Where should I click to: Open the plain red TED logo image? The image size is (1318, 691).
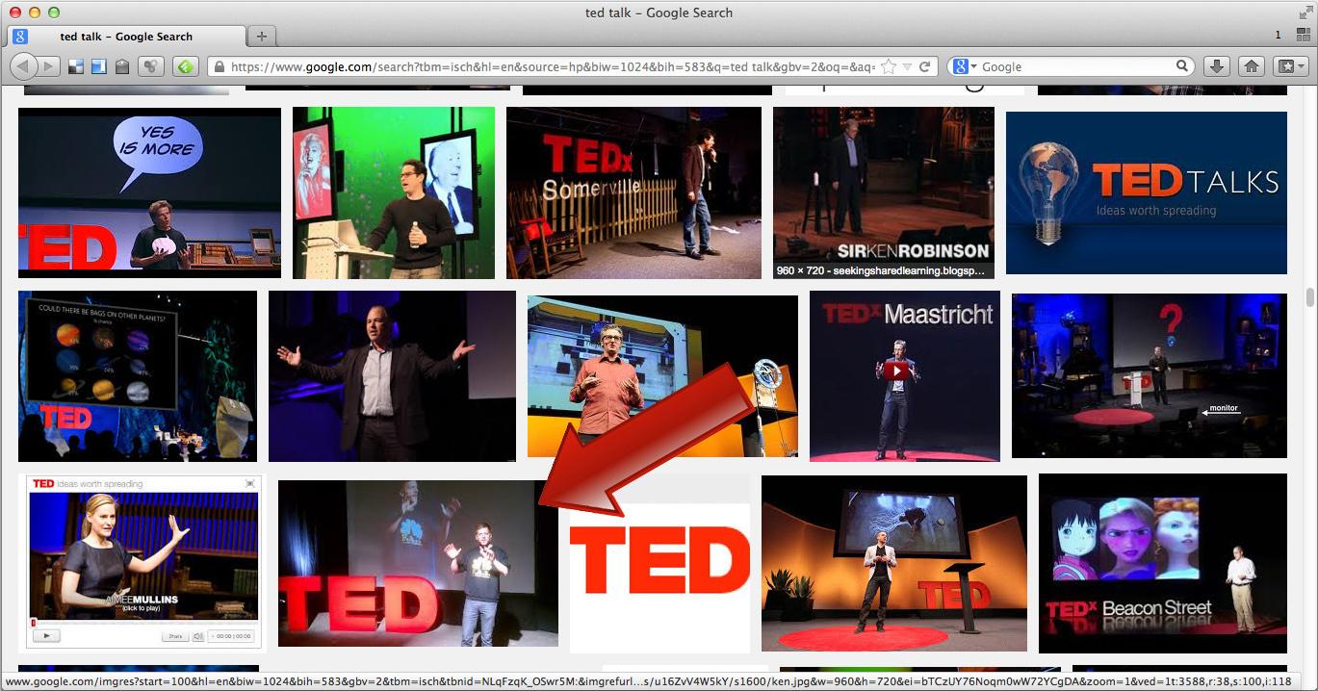click(x=659, y=564)
